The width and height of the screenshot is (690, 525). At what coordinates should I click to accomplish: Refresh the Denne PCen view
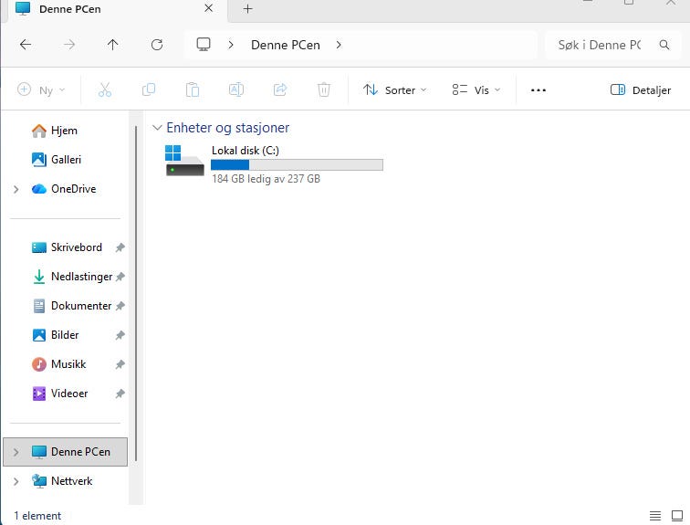click(x=157, y=45)
